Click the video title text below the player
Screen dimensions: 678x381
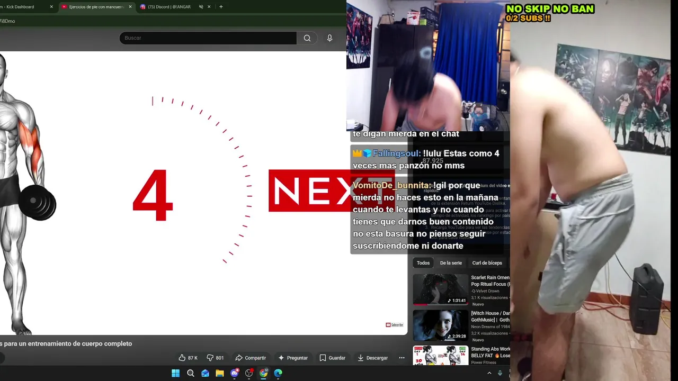pos(66,343)
